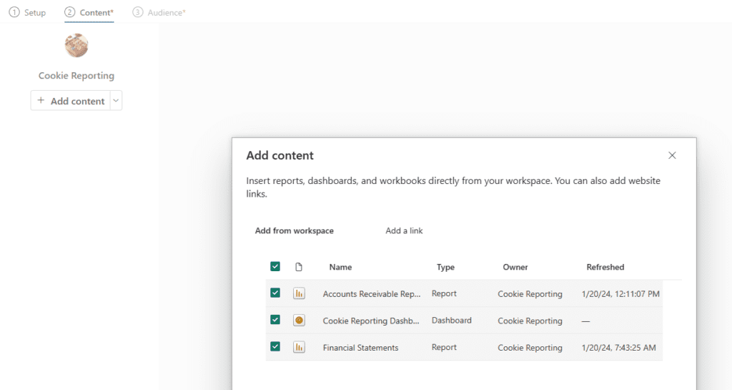The image size is (732, 390).
Task: Switch to Add a link tab
Action: coord(404,230)
